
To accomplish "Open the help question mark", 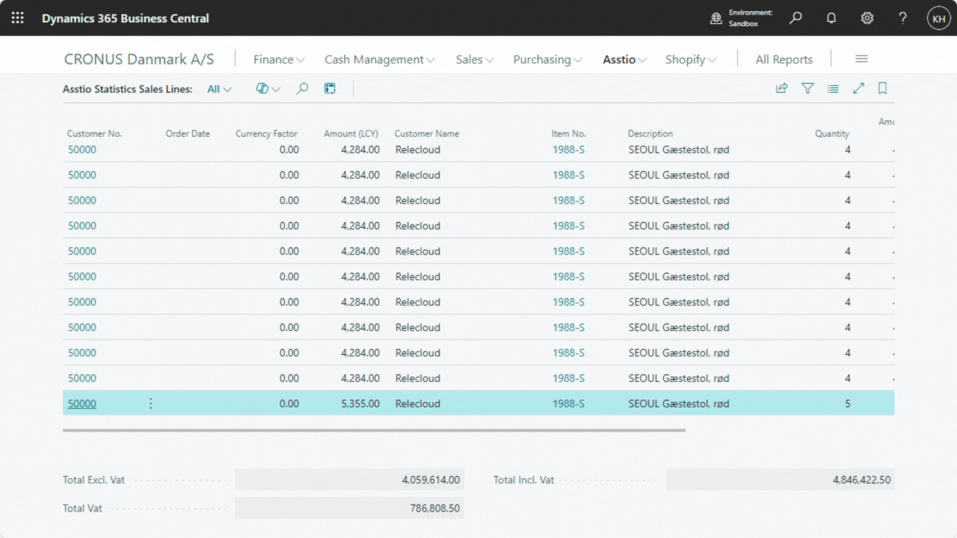I will point(902,18).
